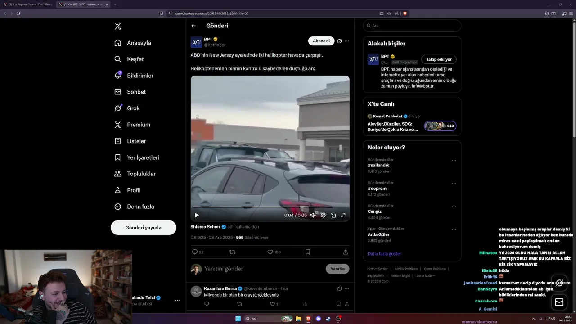This screenshot has width=576, height=324.
Task: Open Windows Start menu
Action: pos(238,319)
